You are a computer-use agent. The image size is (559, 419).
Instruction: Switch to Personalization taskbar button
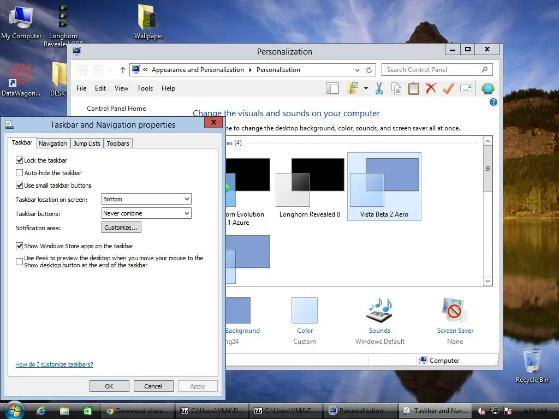pyautogui.click(x=360, y=411)
